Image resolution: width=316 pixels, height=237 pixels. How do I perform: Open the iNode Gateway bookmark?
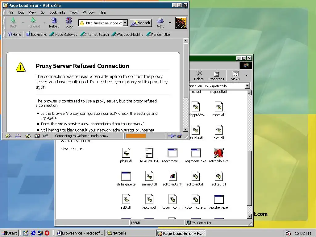pos(64,35)
